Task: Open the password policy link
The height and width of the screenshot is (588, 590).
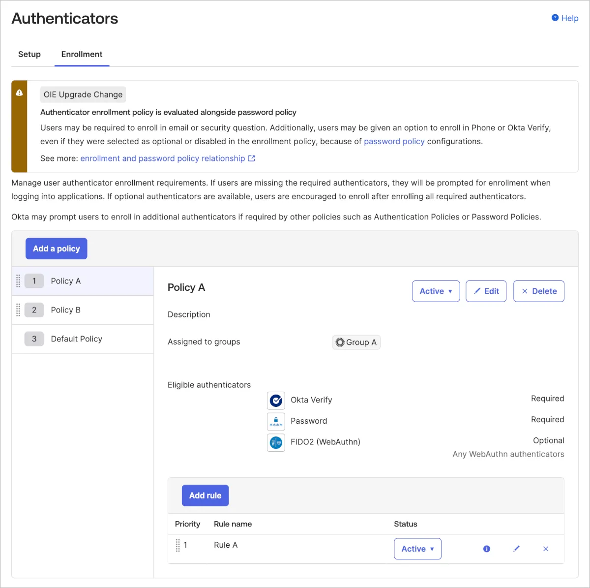Action: [x=394, y=141]
